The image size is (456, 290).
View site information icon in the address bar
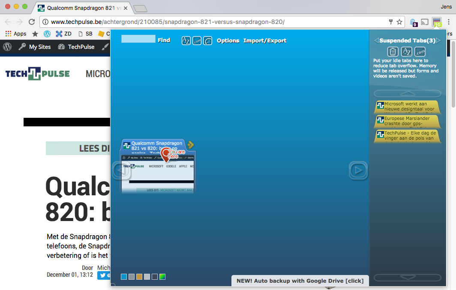tap(45, 22)
